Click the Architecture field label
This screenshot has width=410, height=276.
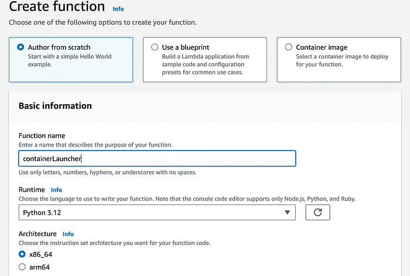(x=37, y=234)
